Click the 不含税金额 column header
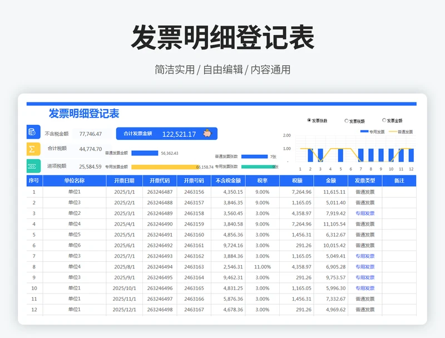The width and height of the screenshot is (445, 338). pyautogui.click(x=228, y=180)
